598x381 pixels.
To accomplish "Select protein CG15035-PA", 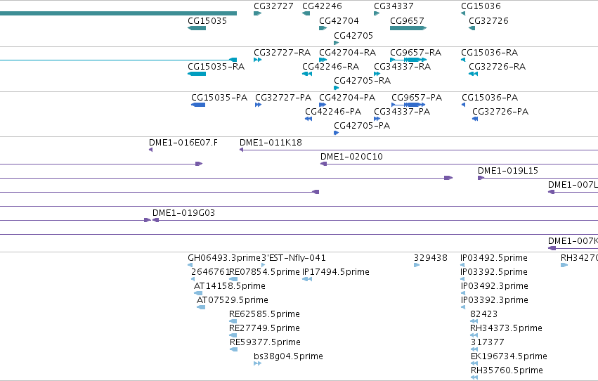I will [219, 98].
